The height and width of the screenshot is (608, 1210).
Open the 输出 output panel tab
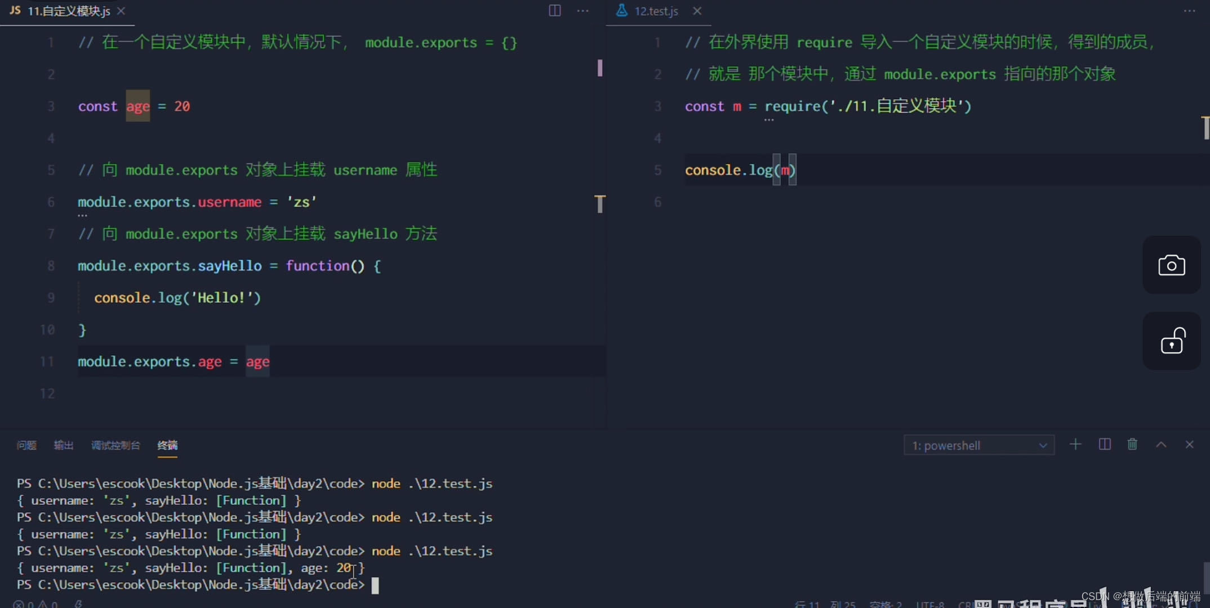click(x=64, y=445)
